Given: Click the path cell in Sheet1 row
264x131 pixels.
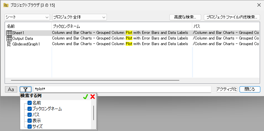Looking at the screenshot, I should click(x=226, y=33).
